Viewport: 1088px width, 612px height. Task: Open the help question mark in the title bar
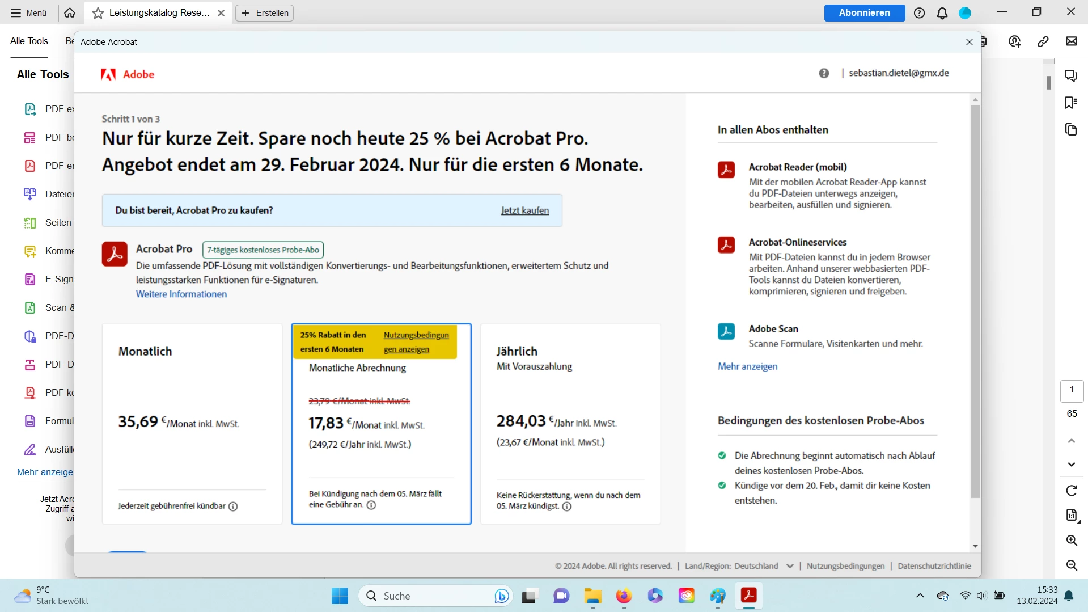[x=919, y=12]
